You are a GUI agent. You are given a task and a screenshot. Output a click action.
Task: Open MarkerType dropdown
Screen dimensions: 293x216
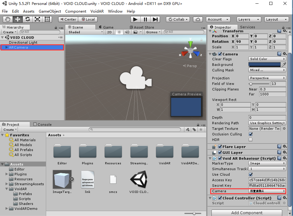click(x=267, y=163)
